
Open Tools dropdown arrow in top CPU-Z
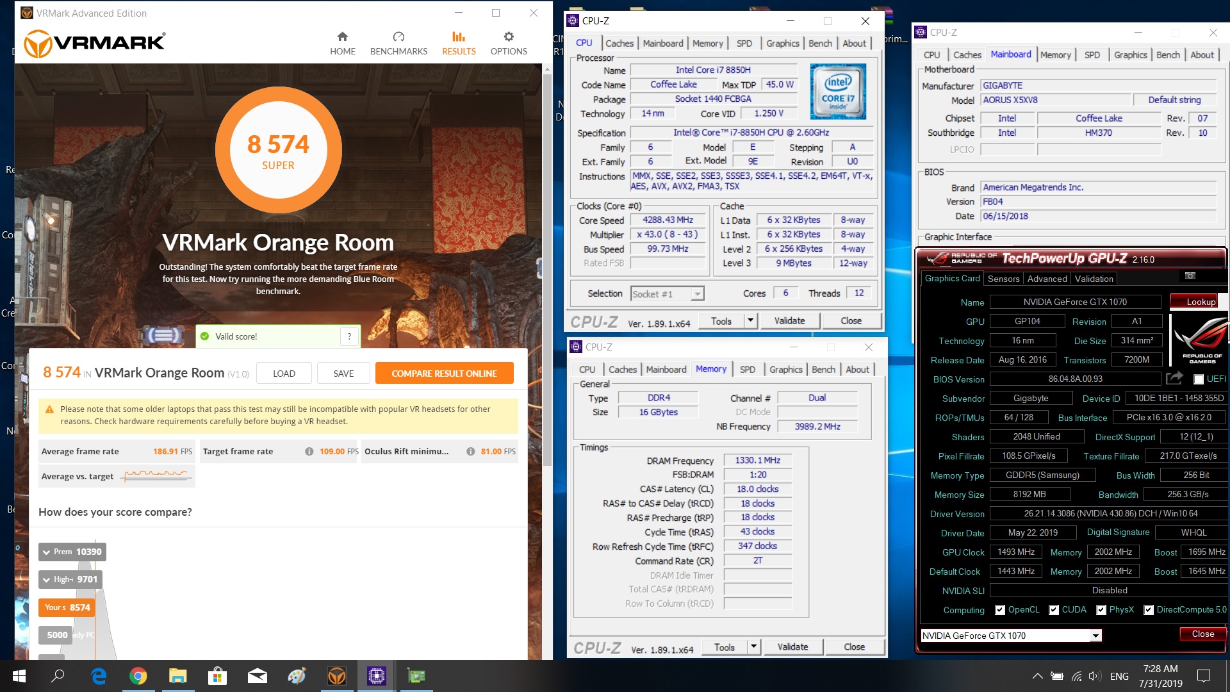[750, 320]
